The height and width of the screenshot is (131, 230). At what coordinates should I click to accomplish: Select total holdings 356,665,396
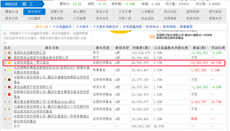point(141,126)
